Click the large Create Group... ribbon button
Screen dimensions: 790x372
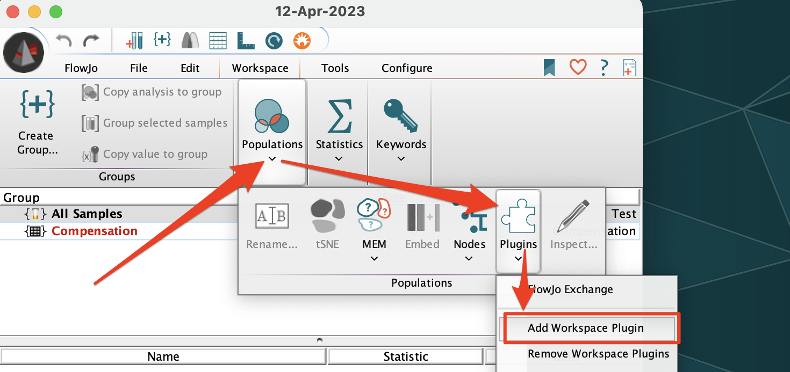pyautogui.click(x=36, y=122)
